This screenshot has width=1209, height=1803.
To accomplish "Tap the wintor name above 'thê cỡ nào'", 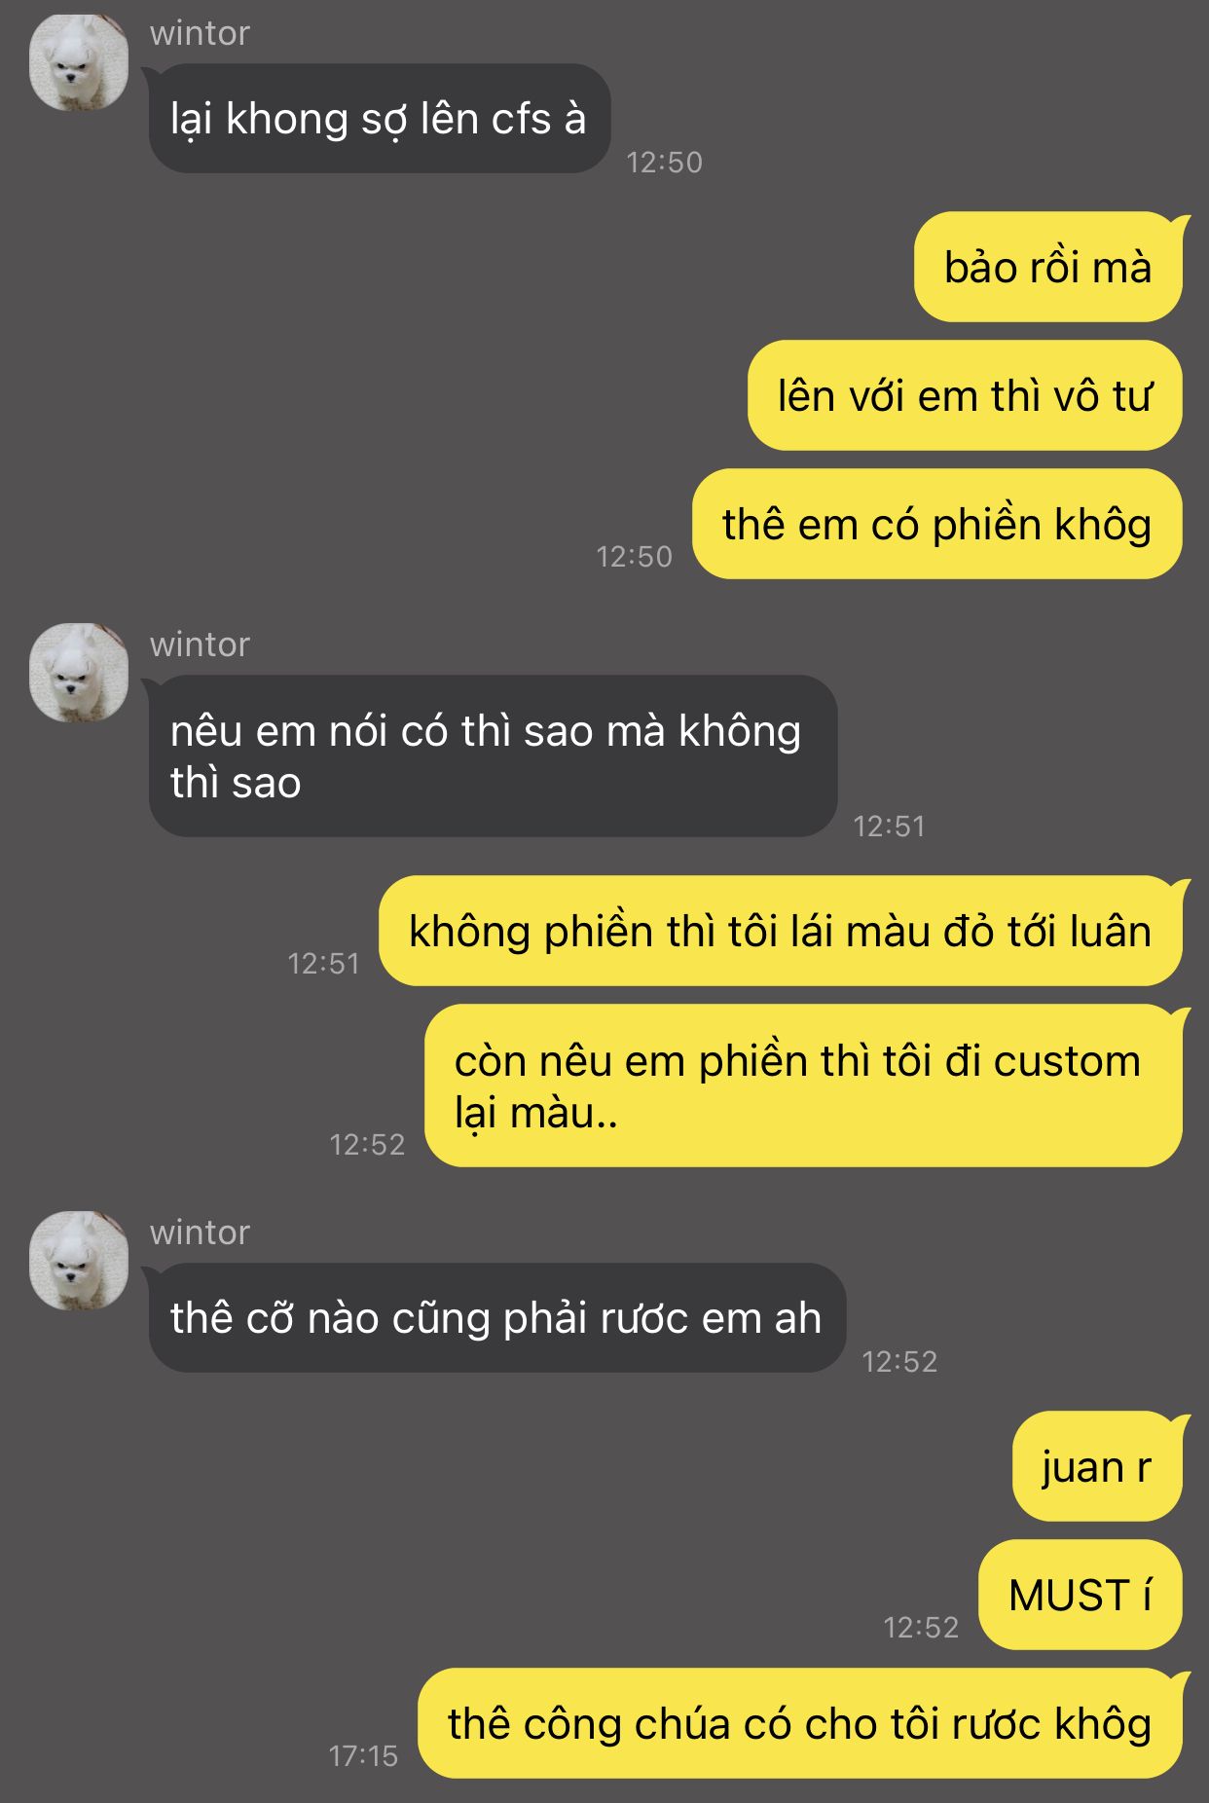I will pyautogui.click(x=200, y=1233).
